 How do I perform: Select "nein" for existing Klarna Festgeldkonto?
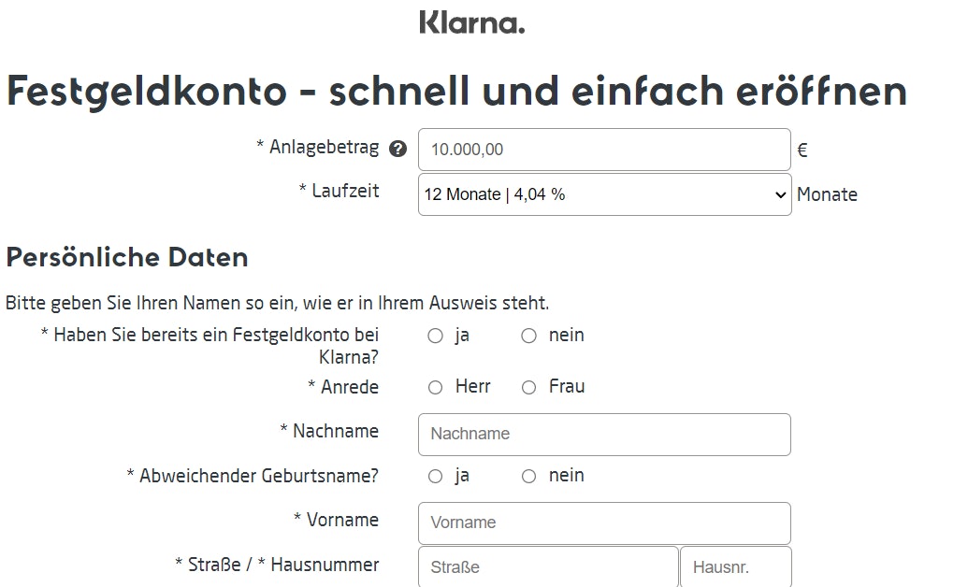tap(528, 335)
